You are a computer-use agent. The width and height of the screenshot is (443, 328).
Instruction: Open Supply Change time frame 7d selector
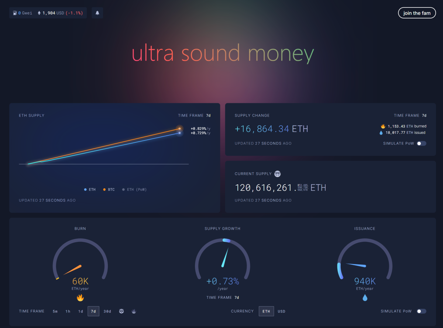(x=424, y=115)
